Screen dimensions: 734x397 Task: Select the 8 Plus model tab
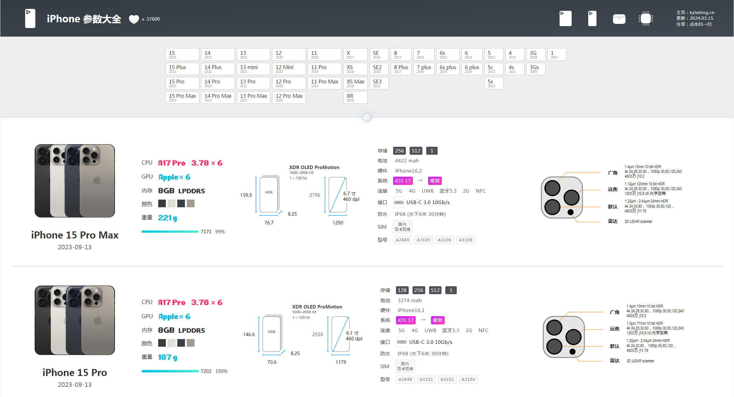coord(401,69)
